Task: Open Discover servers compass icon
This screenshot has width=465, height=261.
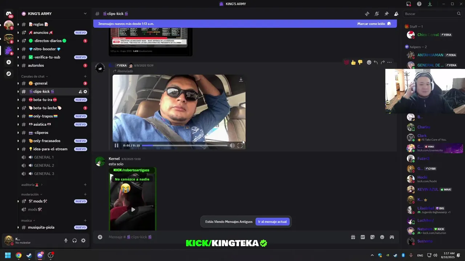Action: pyautogui.click(x=9, y=74)
